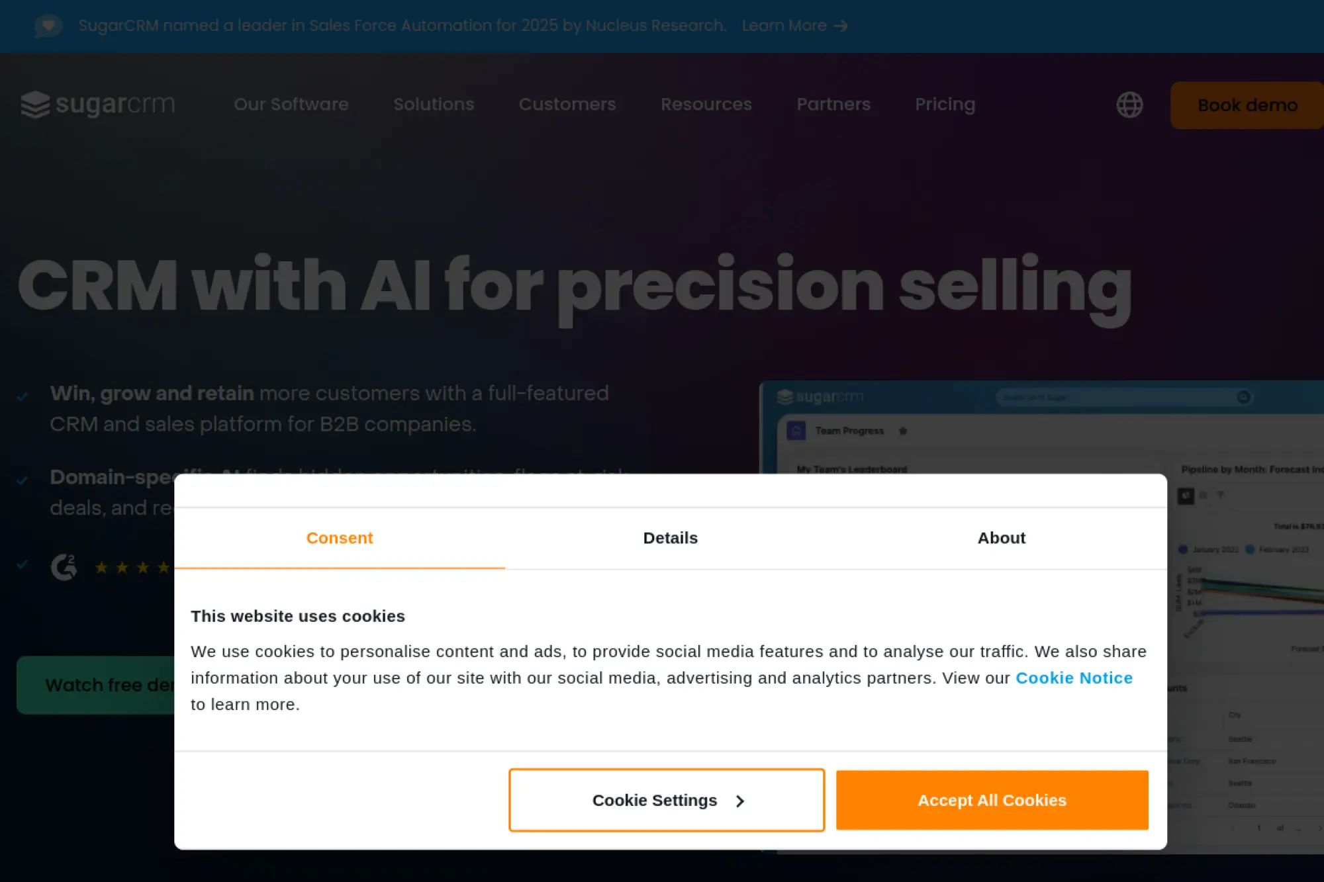Click the award badge icon in top banner
Screen dimensions: 1324x882
[x=48, y=26]
